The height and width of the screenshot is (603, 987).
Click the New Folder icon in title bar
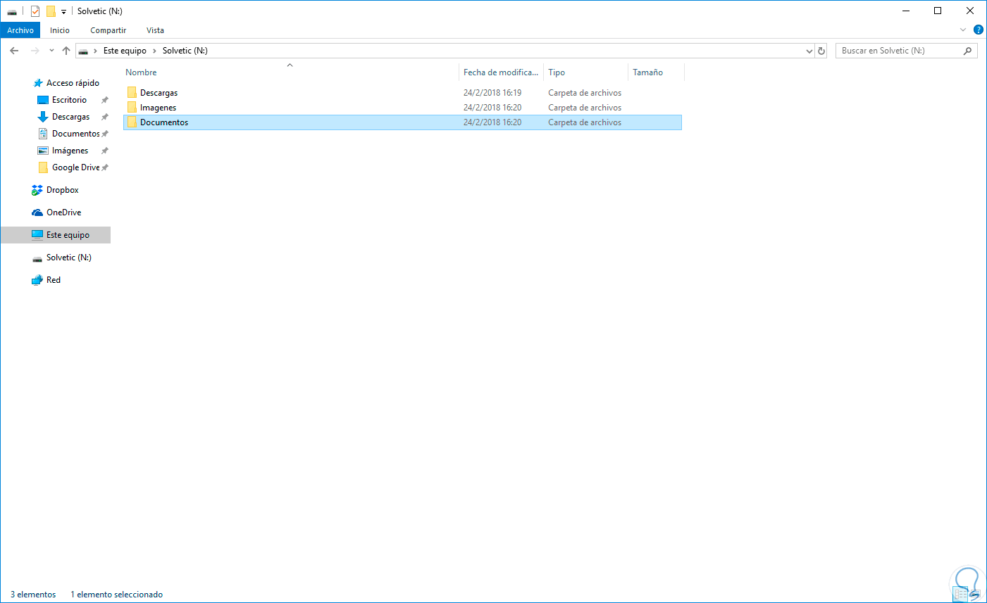[51, 11]
